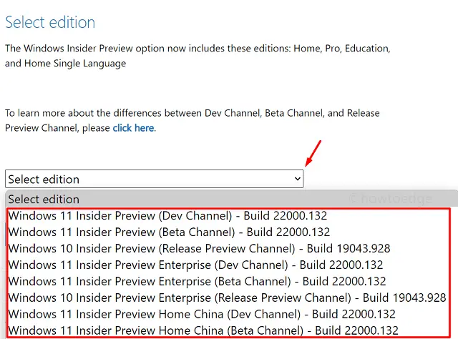Click the 'Select edition' page heading
This screenshot has width=458, height=339.
[50, 22]
